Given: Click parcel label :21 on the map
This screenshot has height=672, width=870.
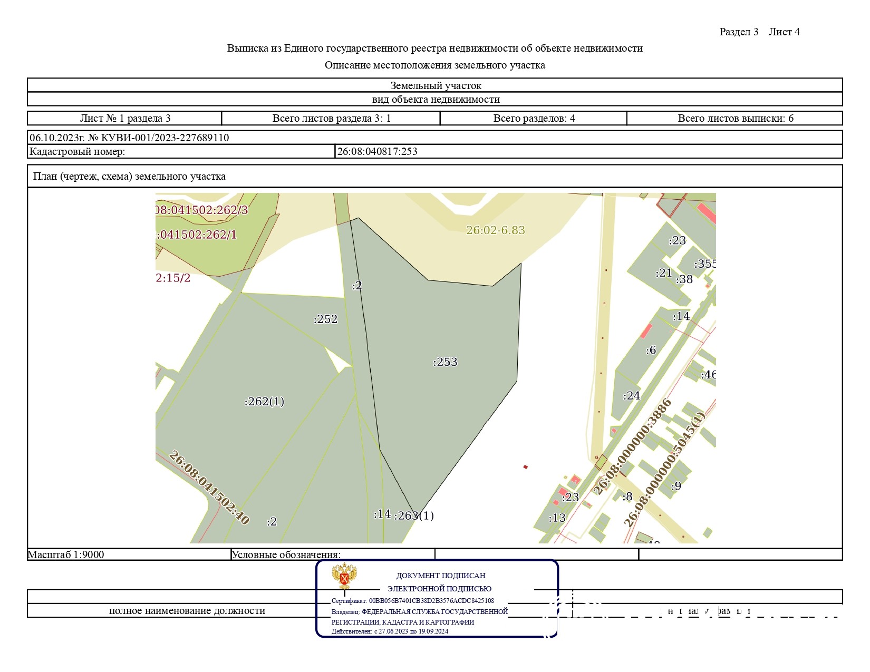Looking at the screenshot, I should pos(664,273).
